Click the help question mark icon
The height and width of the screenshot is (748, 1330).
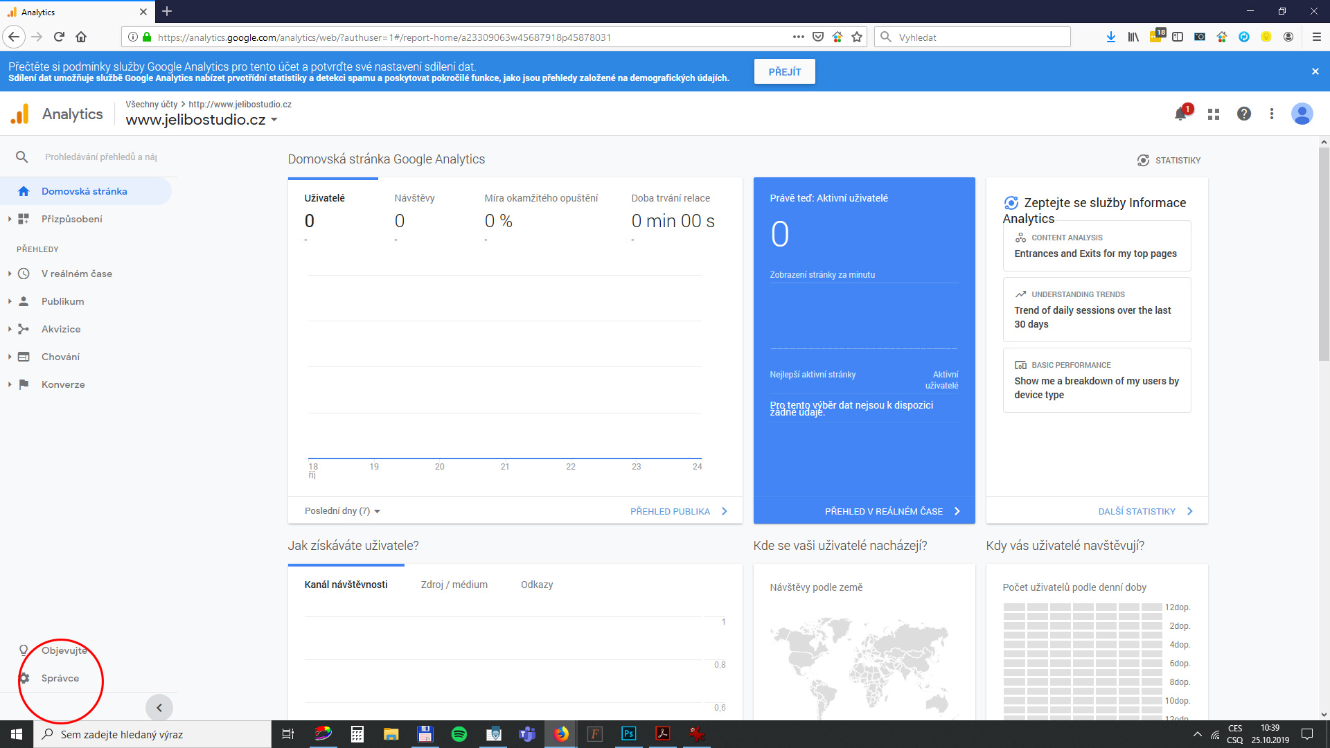(1244, 114)
